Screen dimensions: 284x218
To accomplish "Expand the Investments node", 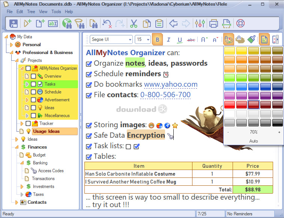I will pos(22,186).
